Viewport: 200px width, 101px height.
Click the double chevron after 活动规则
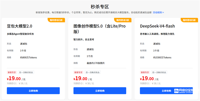tap(163, 13)
